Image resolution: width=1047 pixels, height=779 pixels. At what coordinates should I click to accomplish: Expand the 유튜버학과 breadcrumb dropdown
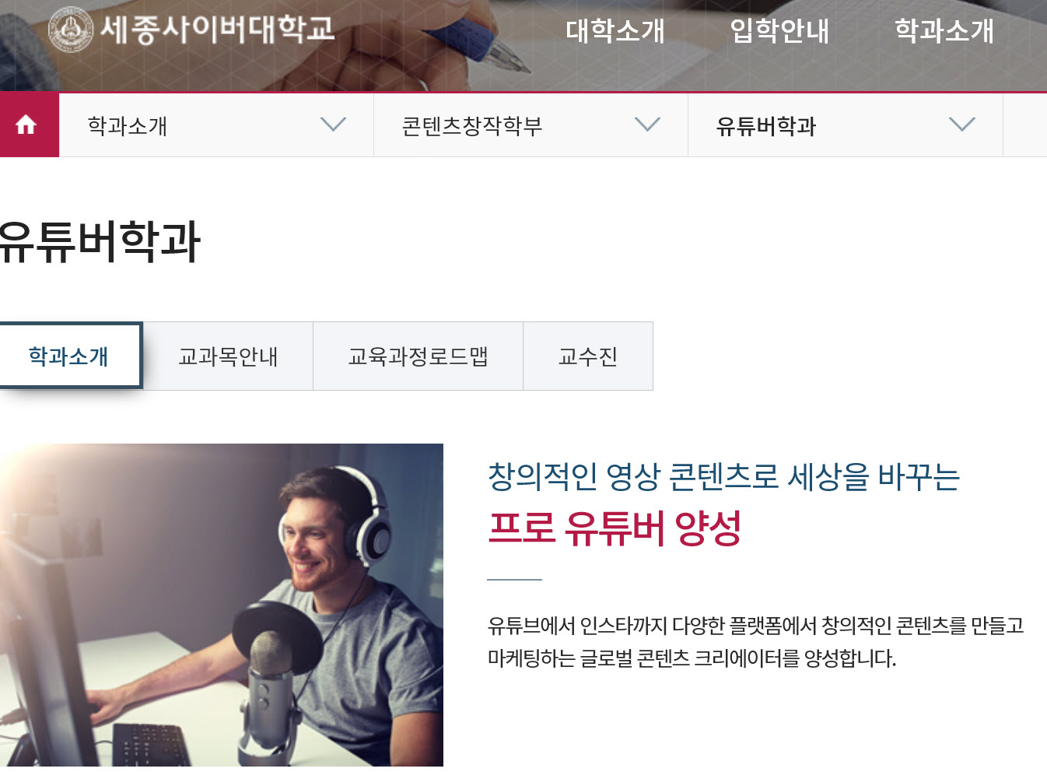[846, 125]
